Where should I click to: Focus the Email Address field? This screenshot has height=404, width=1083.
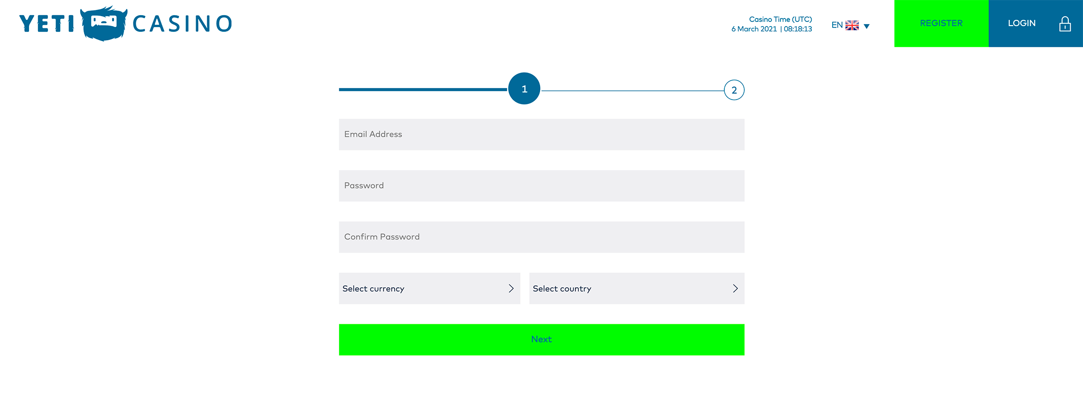tap(541, 135)
